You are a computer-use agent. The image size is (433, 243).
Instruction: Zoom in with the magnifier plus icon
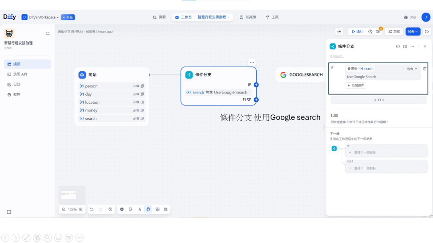tap(81, 209)
